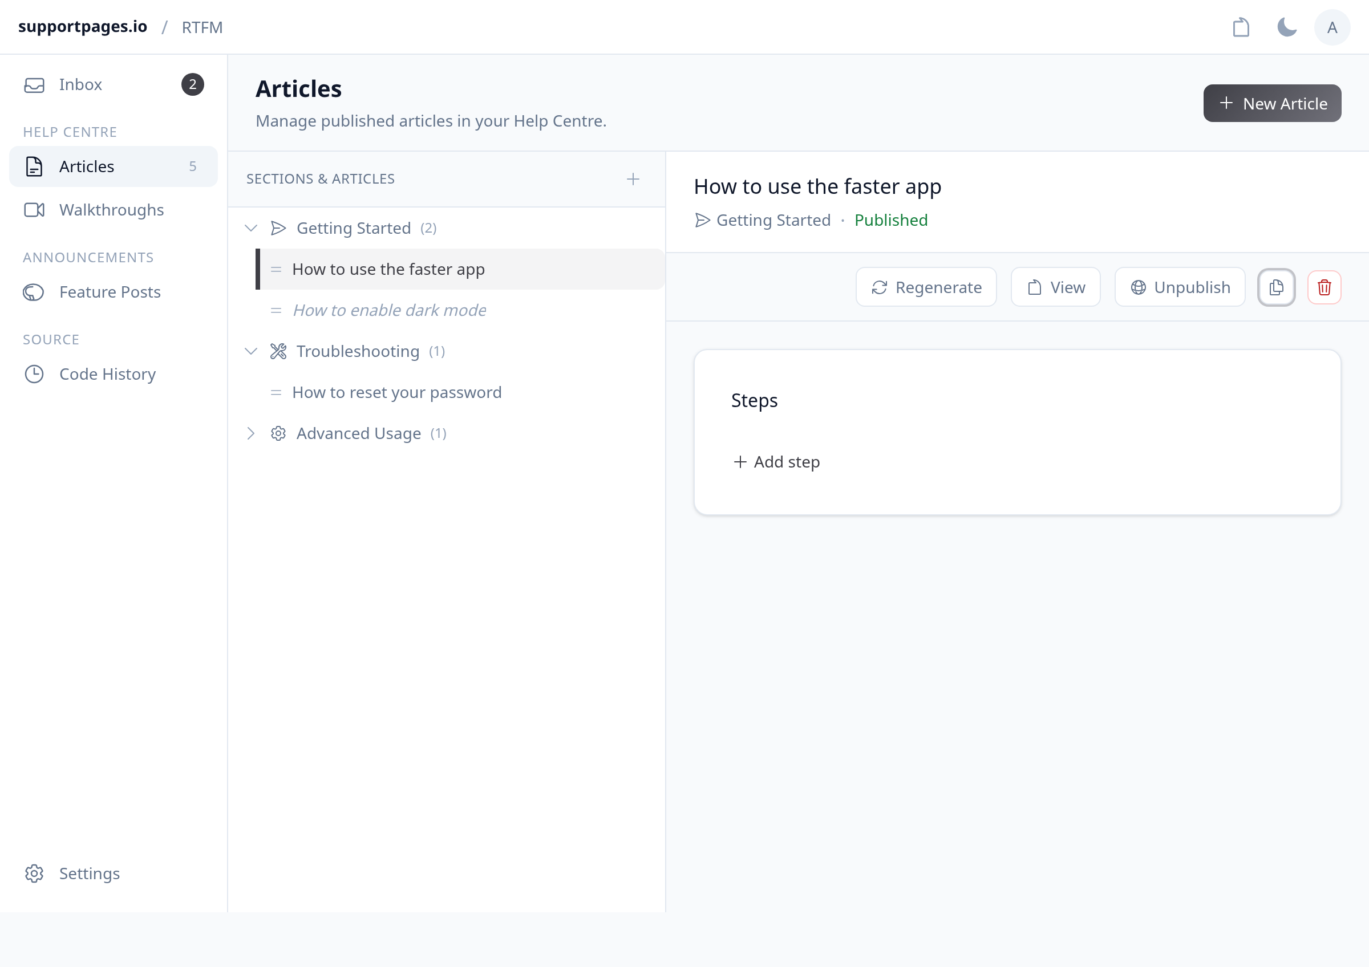Click the RTFM breadcrumb
Viewport: 1369px width, 967px height.
point(202,27)
